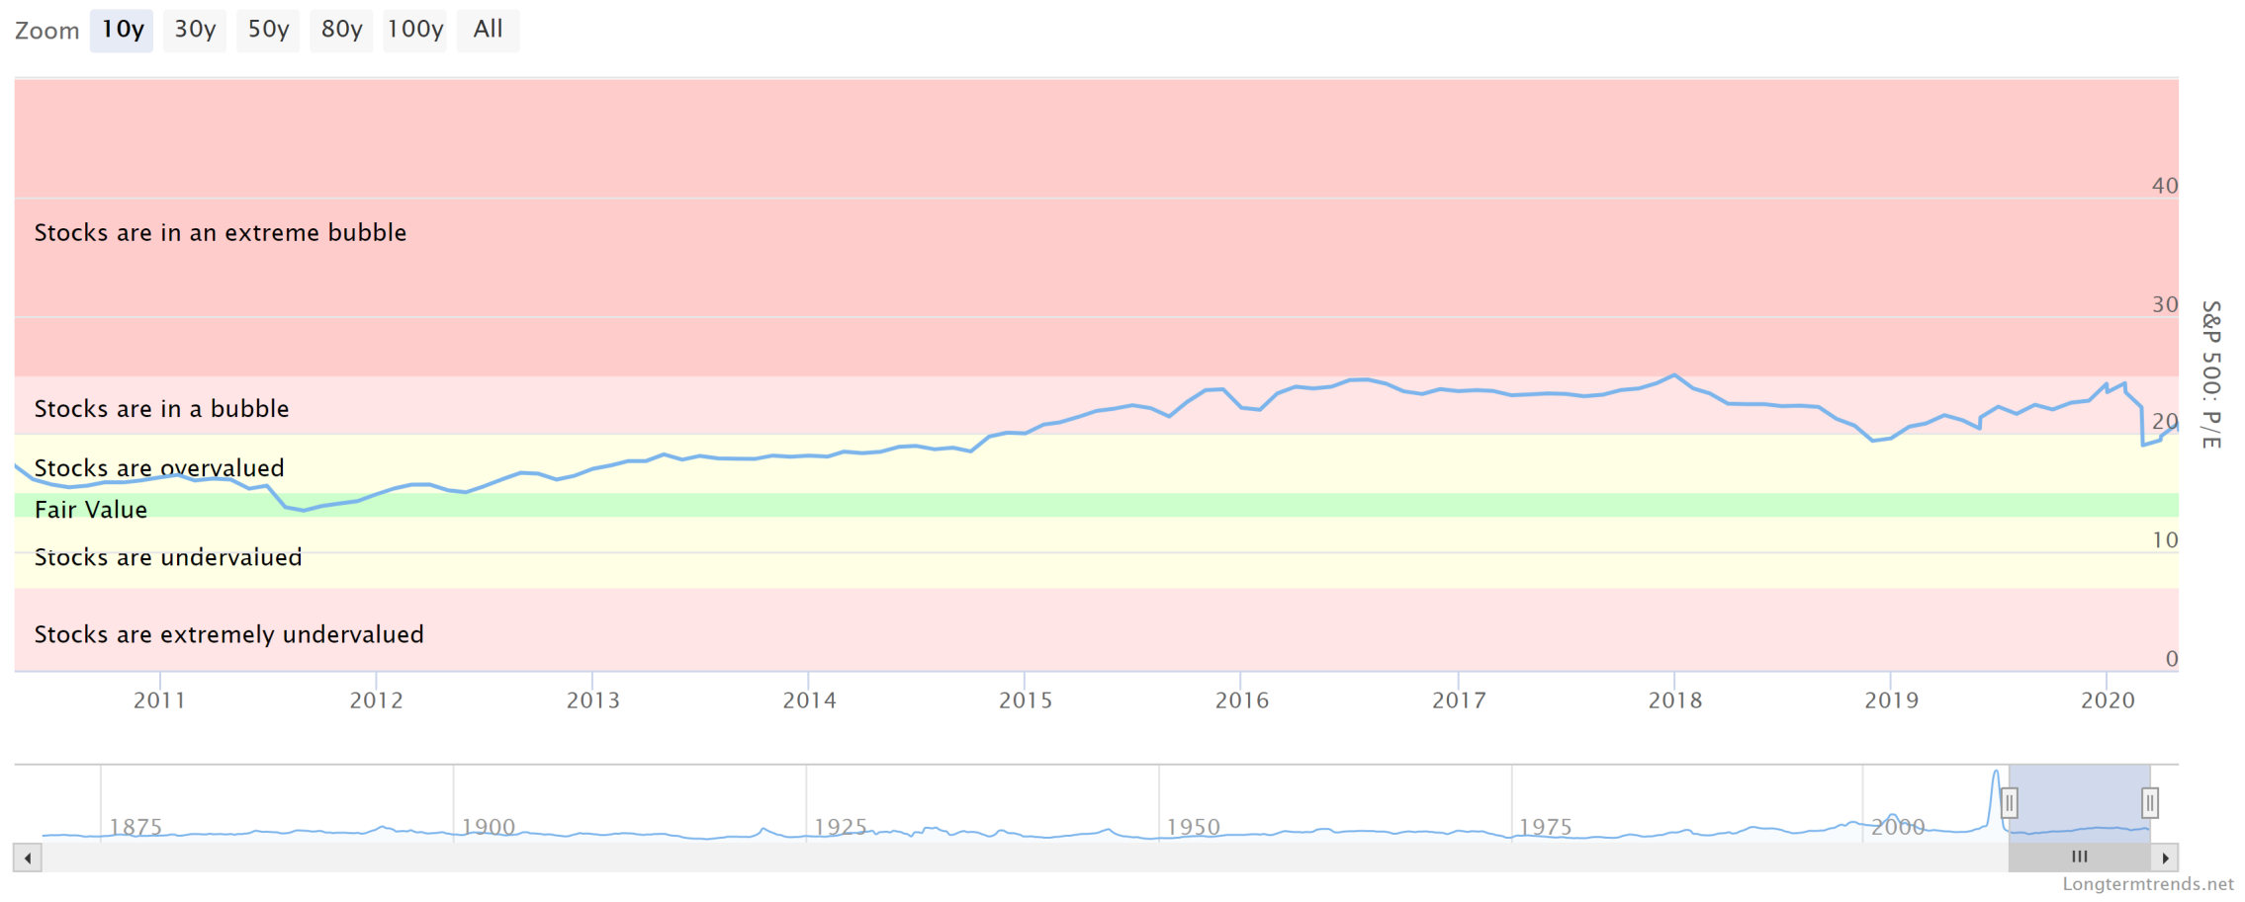2245x902 pixels.
Task: Click the 2020 x-axis label
Action: pyautogui.click(x=2109, y=700)
